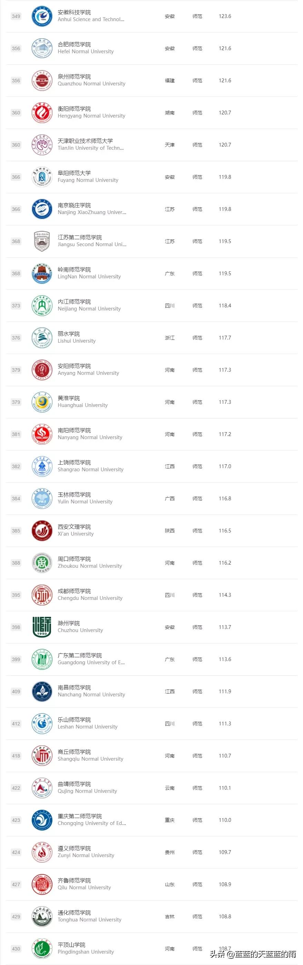The image size is (303, 965).
Task: Click the Hengyang Normal University red emblem
Action: point(42,113)
